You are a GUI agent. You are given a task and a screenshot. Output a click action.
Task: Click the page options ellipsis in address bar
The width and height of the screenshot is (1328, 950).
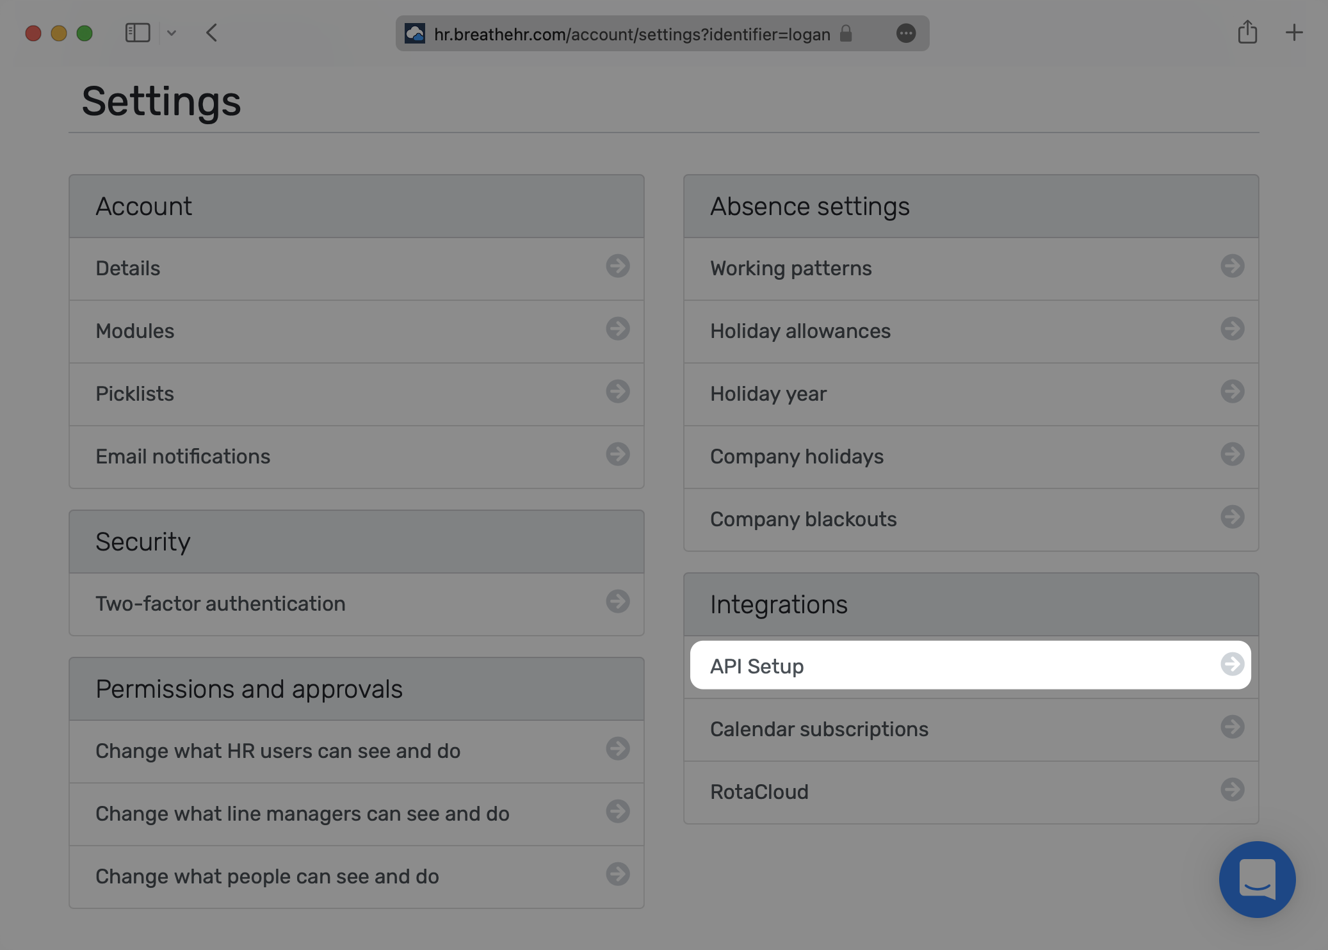[905, 33]
